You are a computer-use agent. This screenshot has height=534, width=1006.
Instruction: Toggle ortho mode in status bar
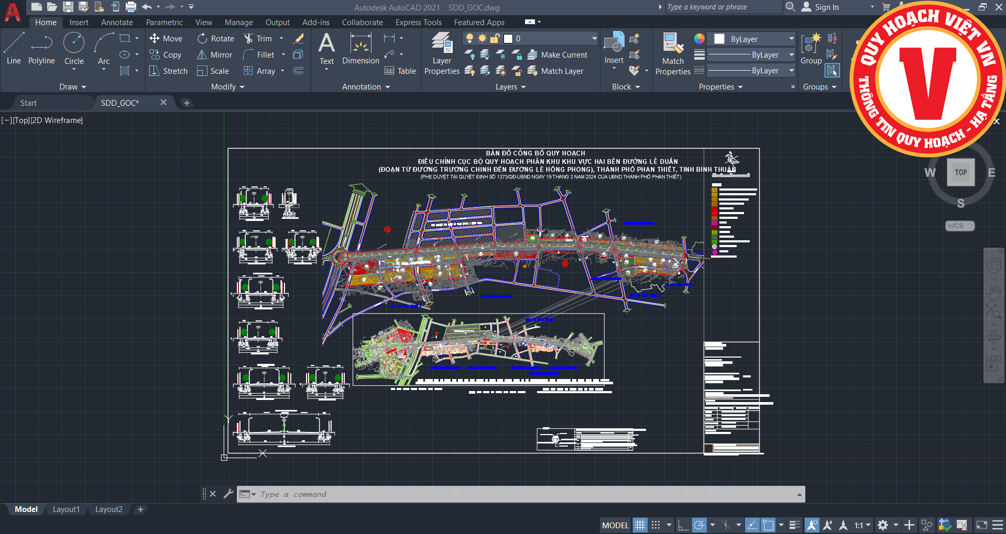click(x=683, y=525)
